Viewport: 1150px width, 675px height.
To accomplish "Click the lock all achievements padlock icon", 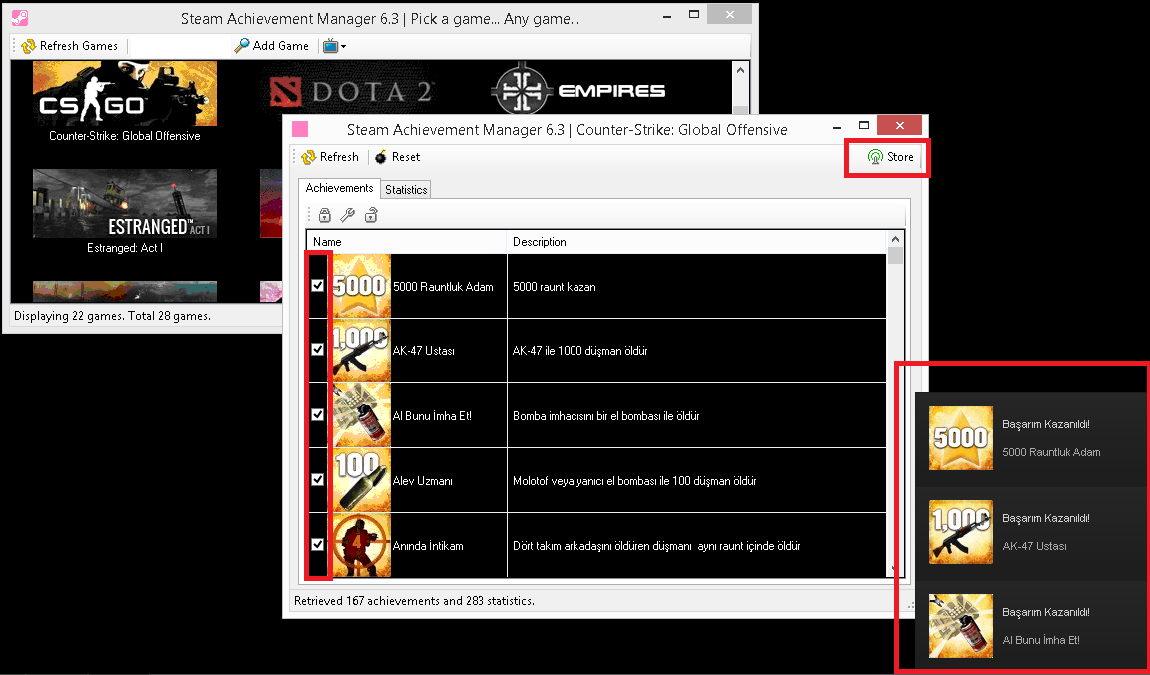I will tap(324, 215).
